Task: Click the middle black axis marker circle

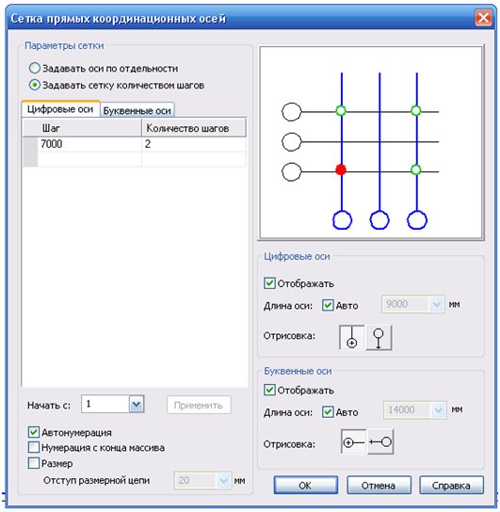Action: coord(291,142)
